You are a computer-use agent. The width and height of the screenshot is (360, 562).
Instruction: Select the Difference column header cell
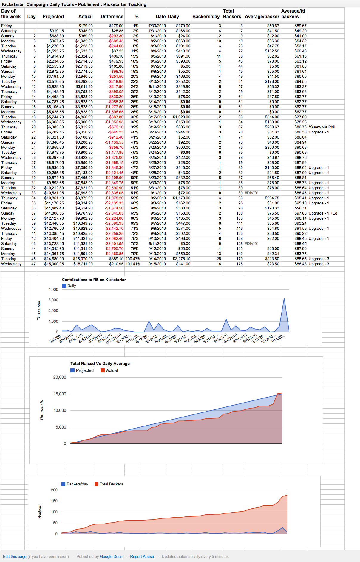[x=112, y=17]
